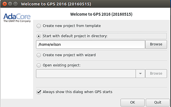This screenshot has width=171, height=107.
Task: Exit using the Quit button
Action: click(x=158, y=102)
